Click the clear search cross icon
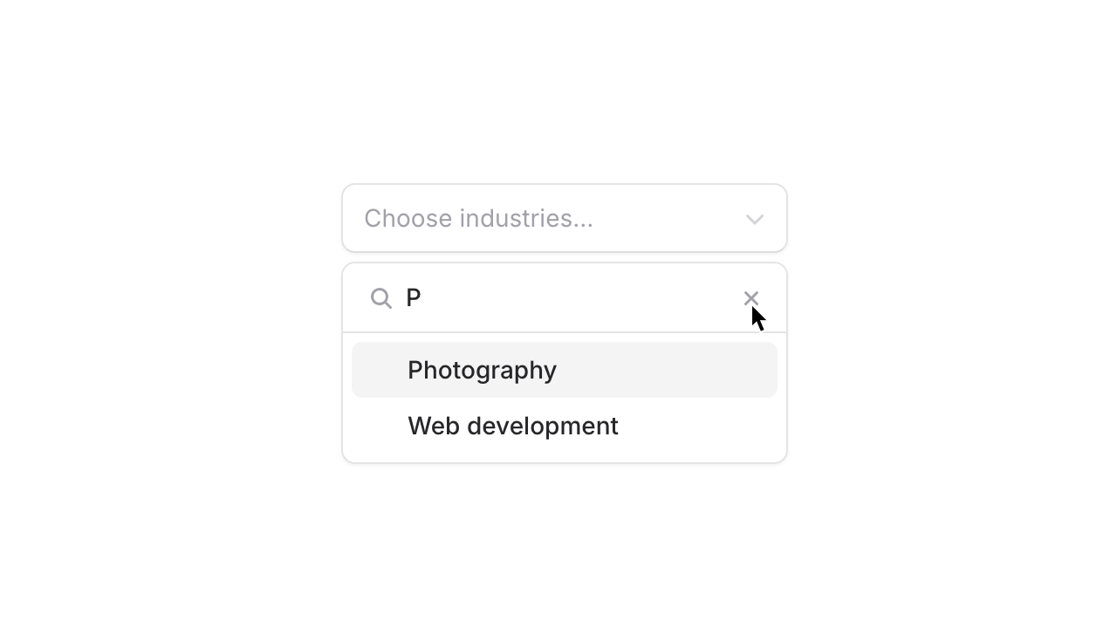 click(750, 297)
